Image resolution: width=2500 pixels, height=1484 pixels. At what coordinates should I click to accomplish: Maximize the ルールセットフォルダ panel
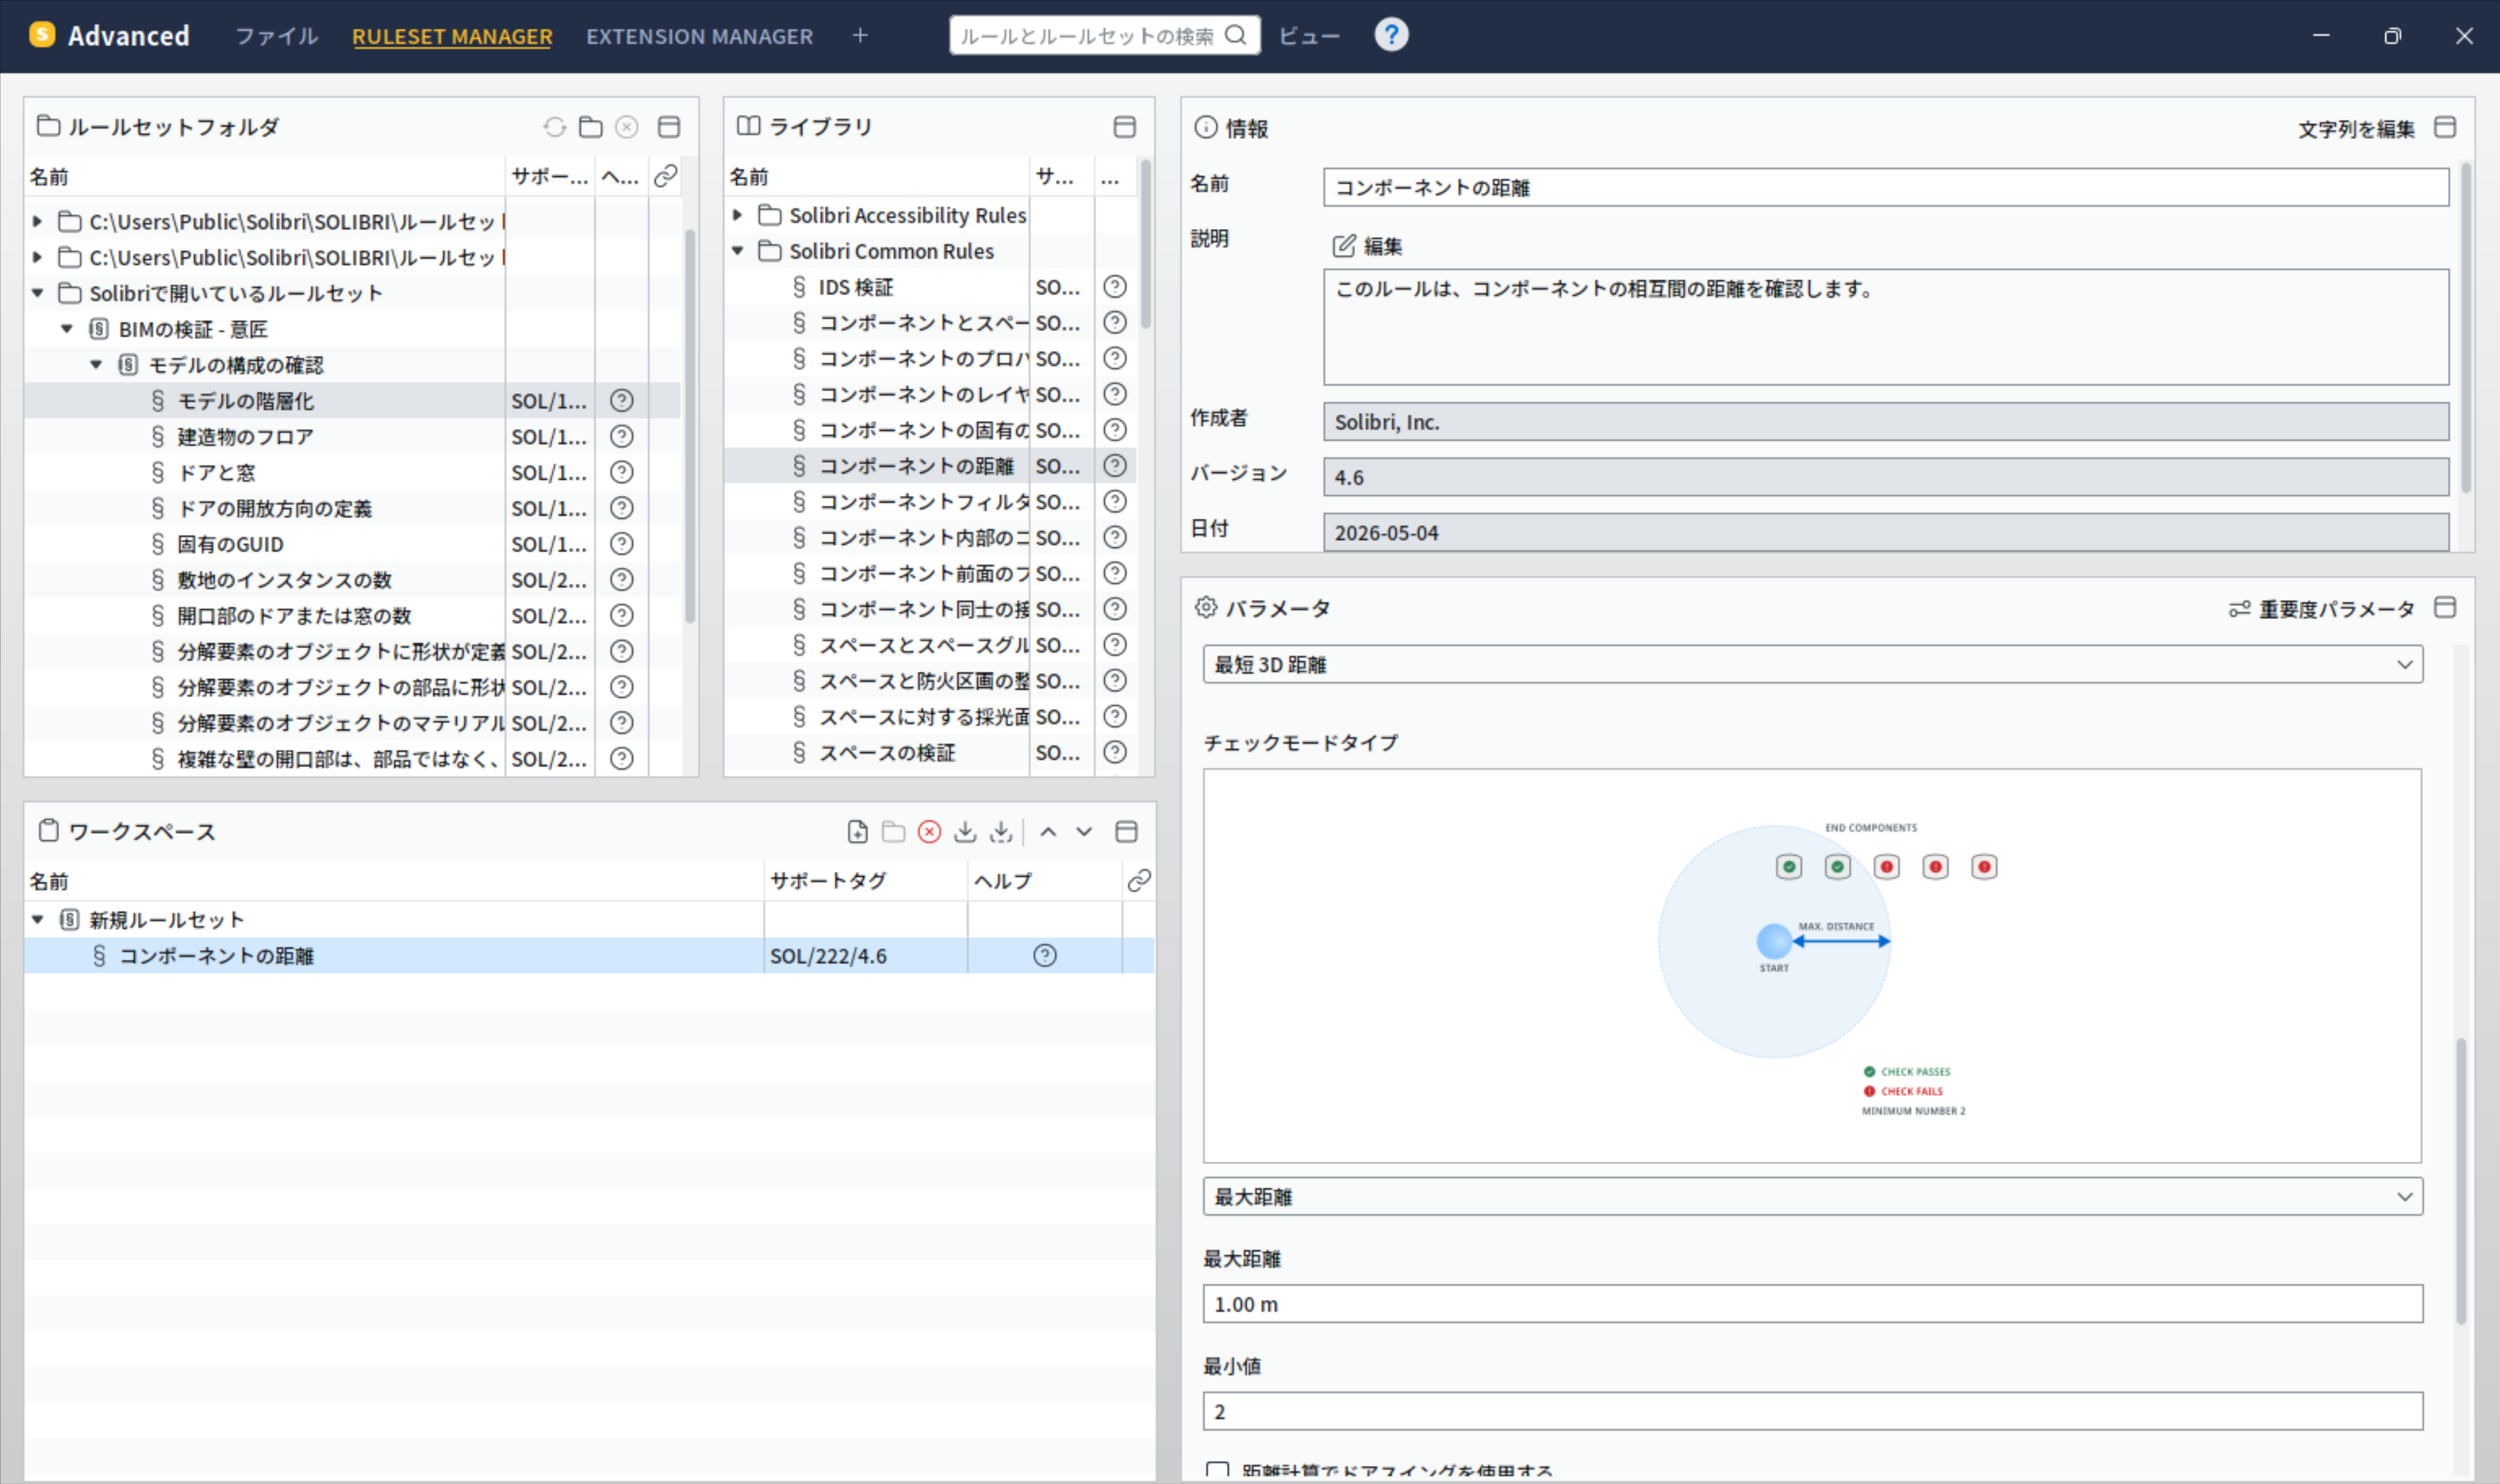669,127
